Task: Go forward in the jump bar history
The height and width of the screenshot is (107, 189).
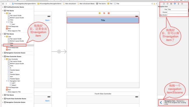Action: (x=10, y=3)
